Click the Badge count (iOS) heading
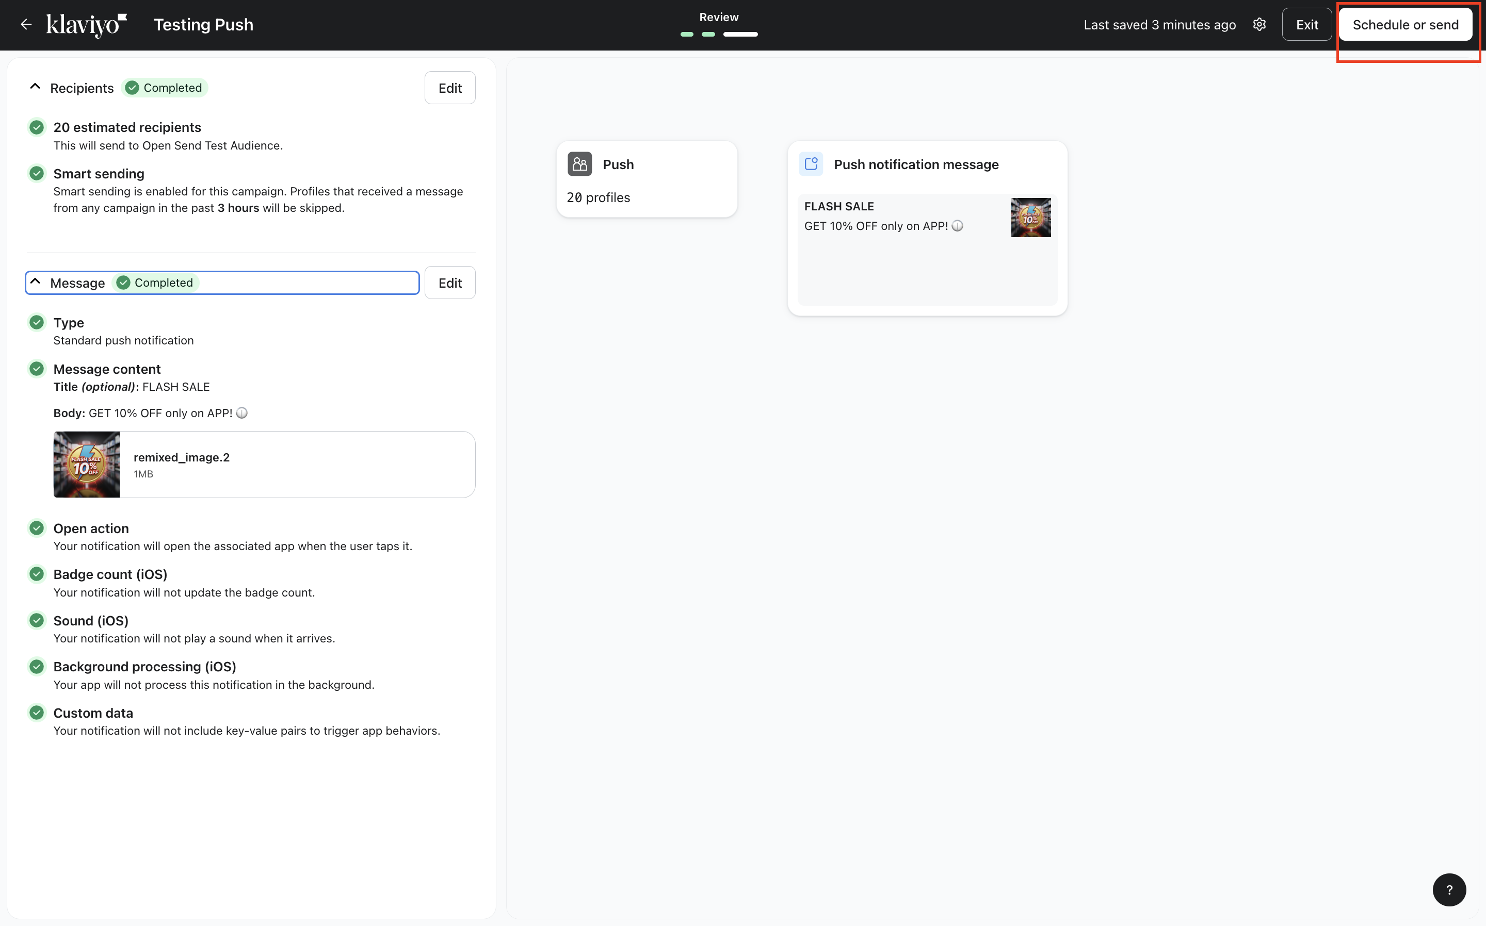Screen dimensions: 1486x926 pyautogui.click(x=110, y=574)
